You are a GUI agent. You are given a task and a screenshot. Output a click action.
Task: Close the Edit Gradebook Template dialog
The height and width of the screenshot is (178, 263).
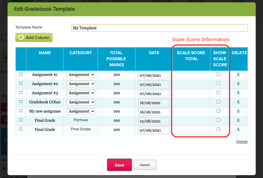point(251,9)
